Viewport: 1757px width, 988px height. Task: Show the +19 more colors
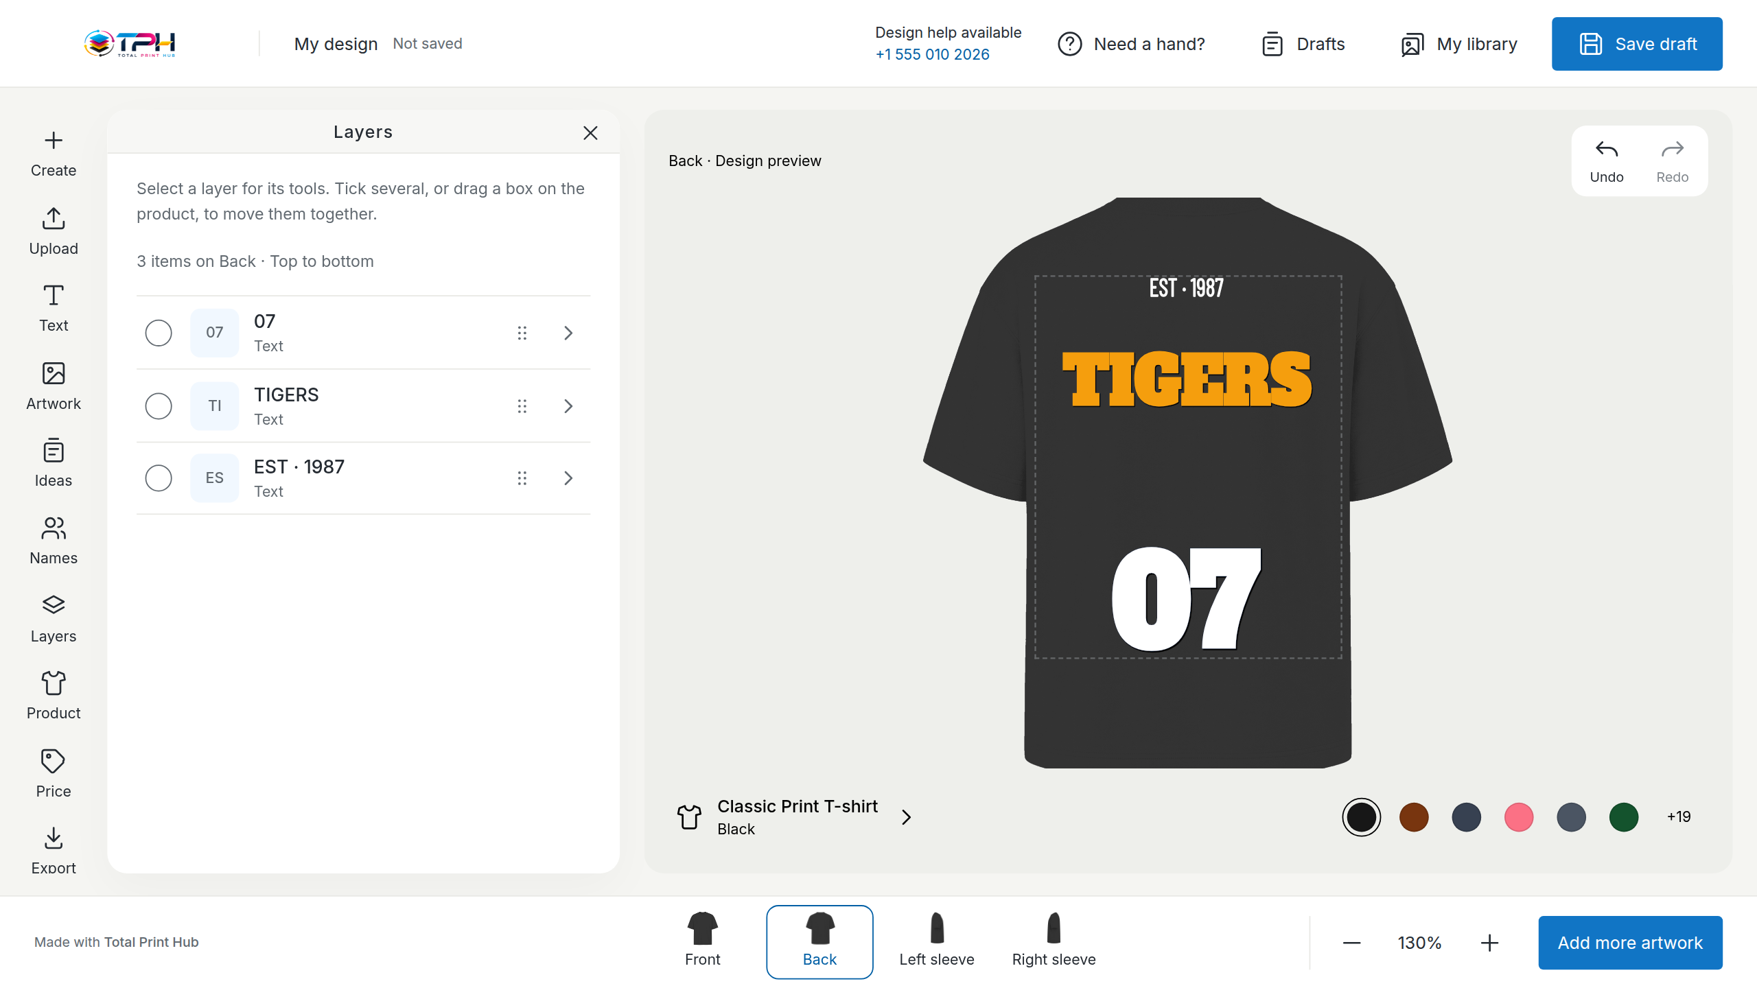1679,816
